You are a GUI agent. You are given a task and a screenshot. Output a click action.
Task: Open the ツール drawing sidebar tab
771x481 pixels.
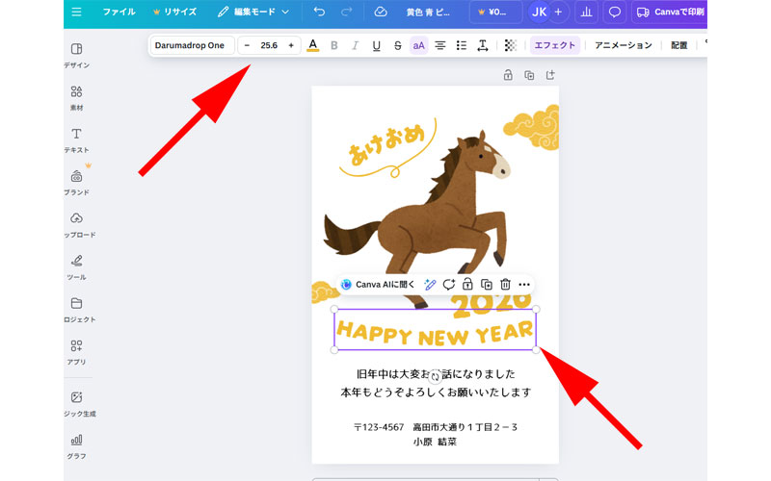pos(77,267)
